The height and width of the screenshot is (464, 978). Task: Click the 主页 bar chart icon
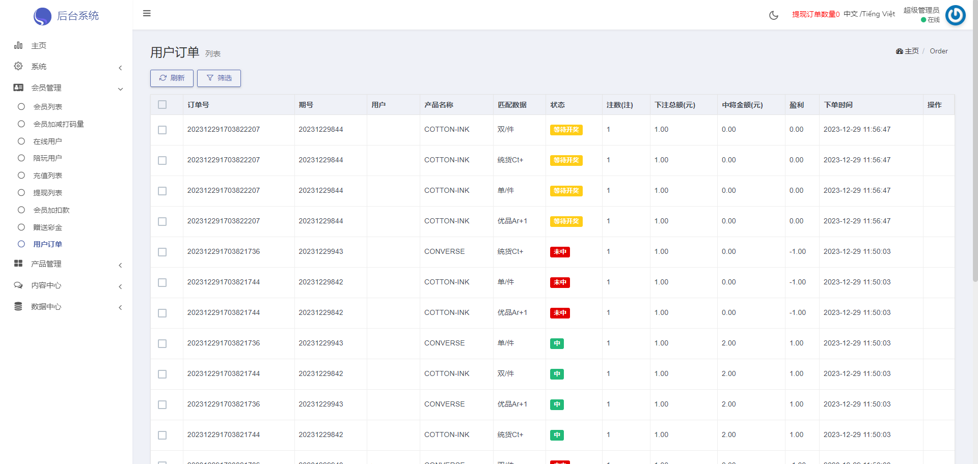tap(18, 45)
